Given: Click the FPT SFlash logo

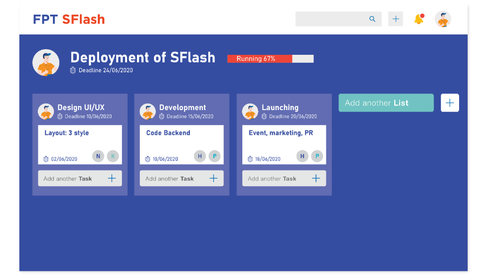Looking at the screenshot, I should [x=69, y=19].
